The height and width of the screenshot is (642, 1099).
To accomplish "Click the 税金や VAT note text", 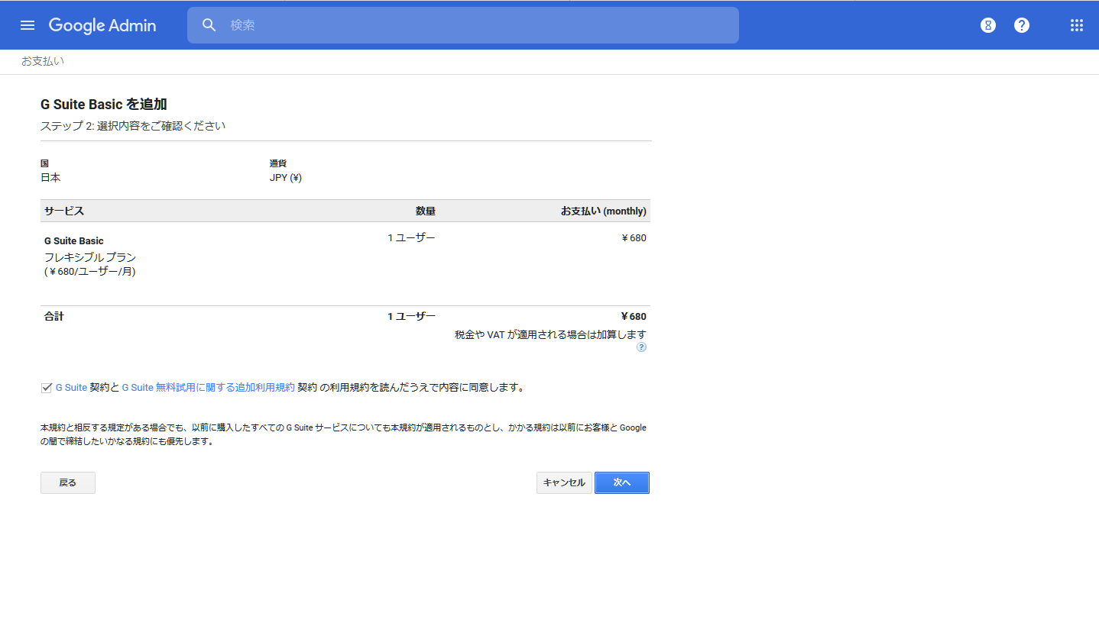I will 550,334.
